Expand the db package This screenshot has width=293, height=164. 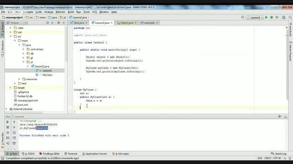coord(23,54)
